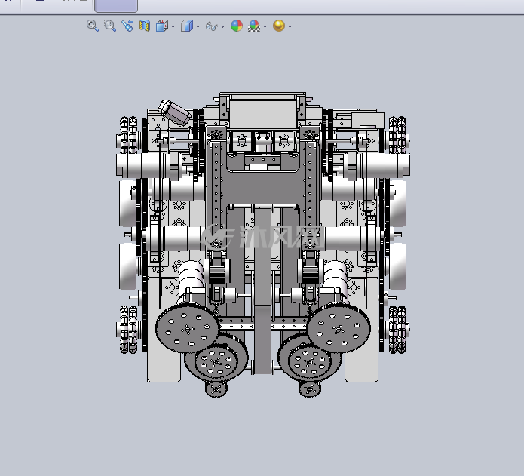This screenshot has width=524, height=476.
Task: Open Edit Appearance color ball icon
Action: (x=237, y=26)
